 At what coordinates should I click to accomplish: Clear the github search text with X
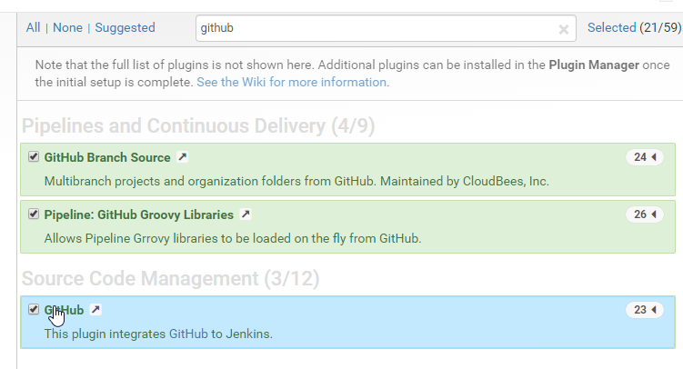point(563,29)
